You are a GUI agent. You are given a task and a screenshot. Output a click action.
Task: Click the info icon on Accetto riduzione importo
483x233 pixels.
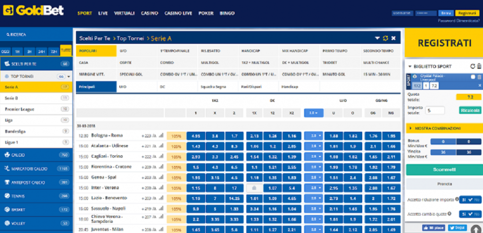[x=457, y=199]
